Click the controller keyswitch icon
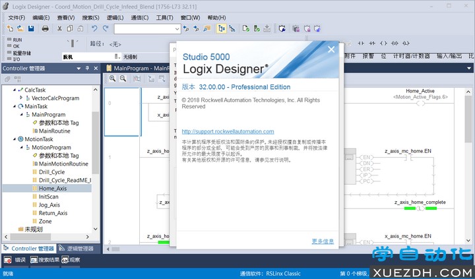 point(73,44)
